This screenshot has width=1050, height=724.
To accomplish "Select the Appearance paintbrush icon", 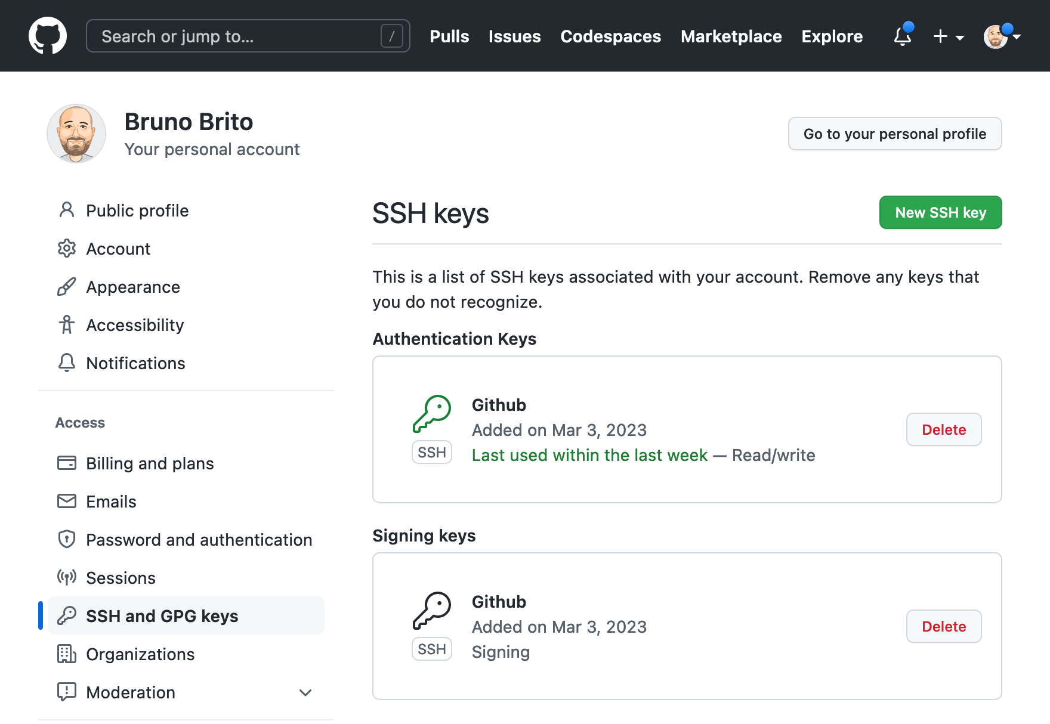I will tap(66, 286).
